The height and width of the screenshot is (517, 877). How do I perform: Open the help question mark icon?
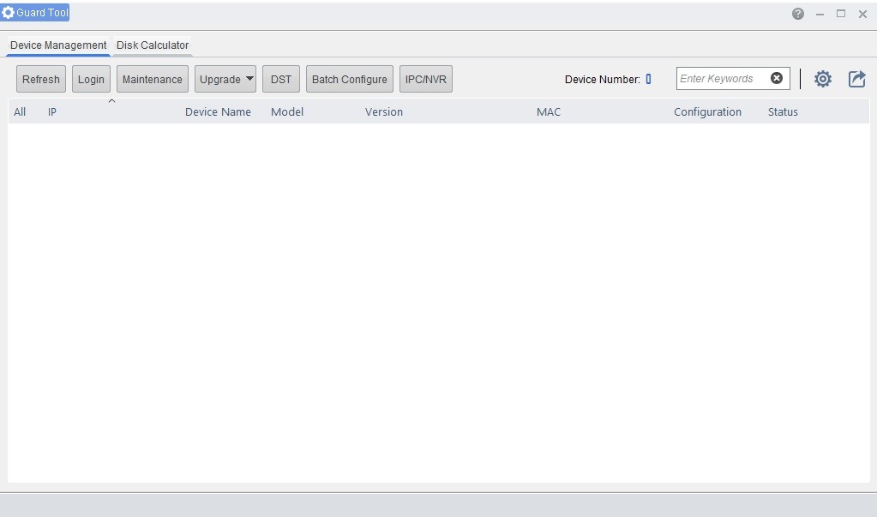tap(797, 14)
